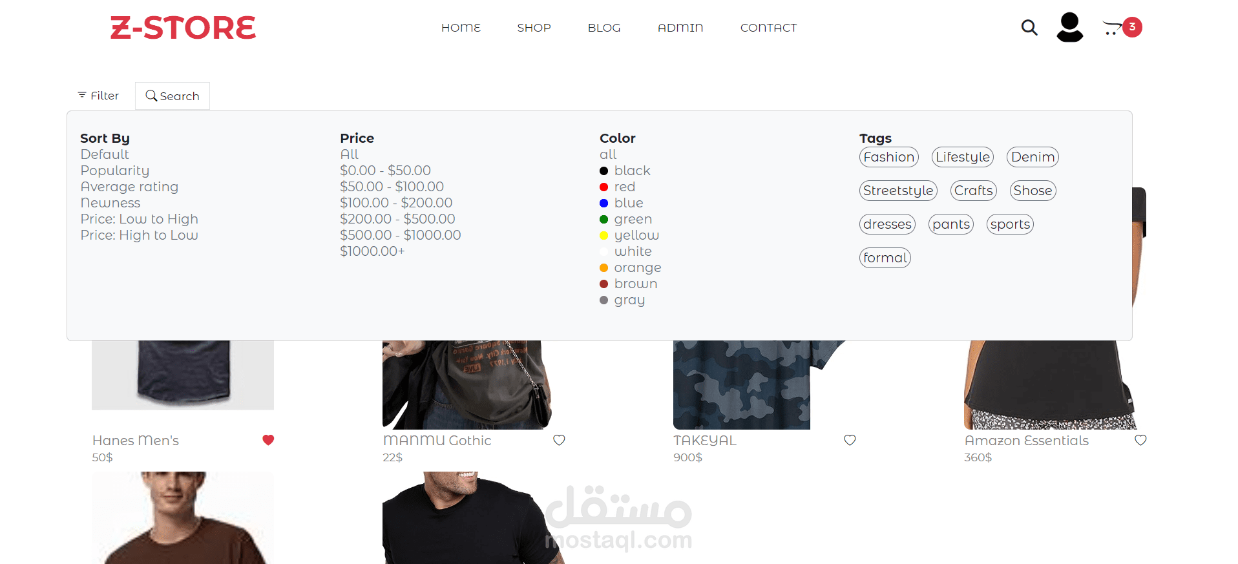Open the shopping cart with 3 items
Screen dimensions: 1238x564
(1122, 27)
